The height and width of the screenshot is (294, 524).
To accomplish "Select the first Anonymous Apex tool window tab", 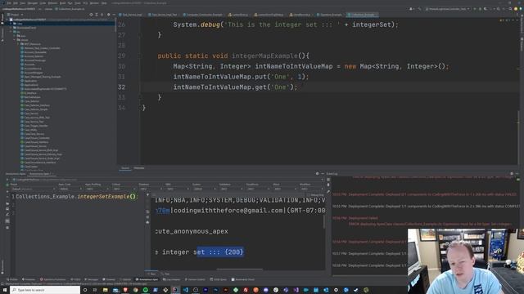I will 16,174.
